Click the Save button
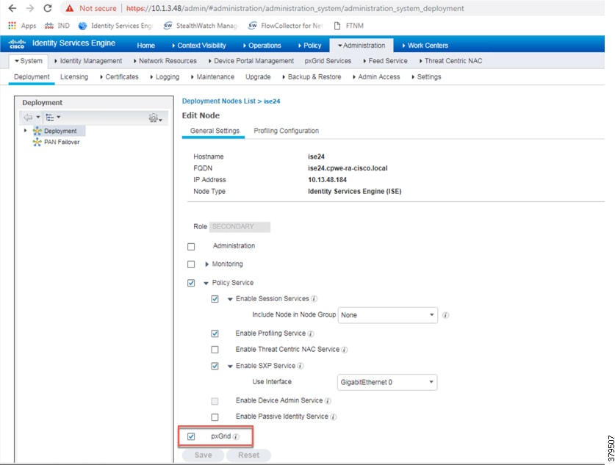 [204, 455]
